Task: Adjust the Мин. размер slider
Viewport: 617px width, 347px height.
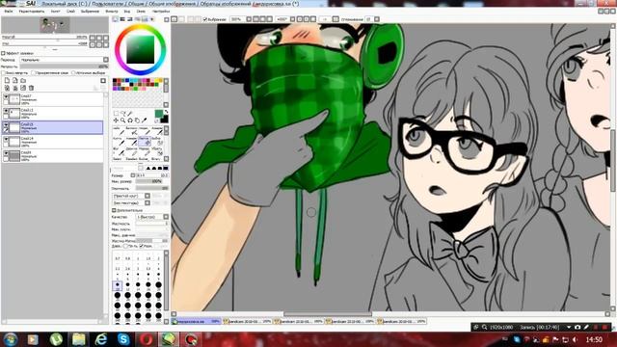Action: tap(149, 181)
